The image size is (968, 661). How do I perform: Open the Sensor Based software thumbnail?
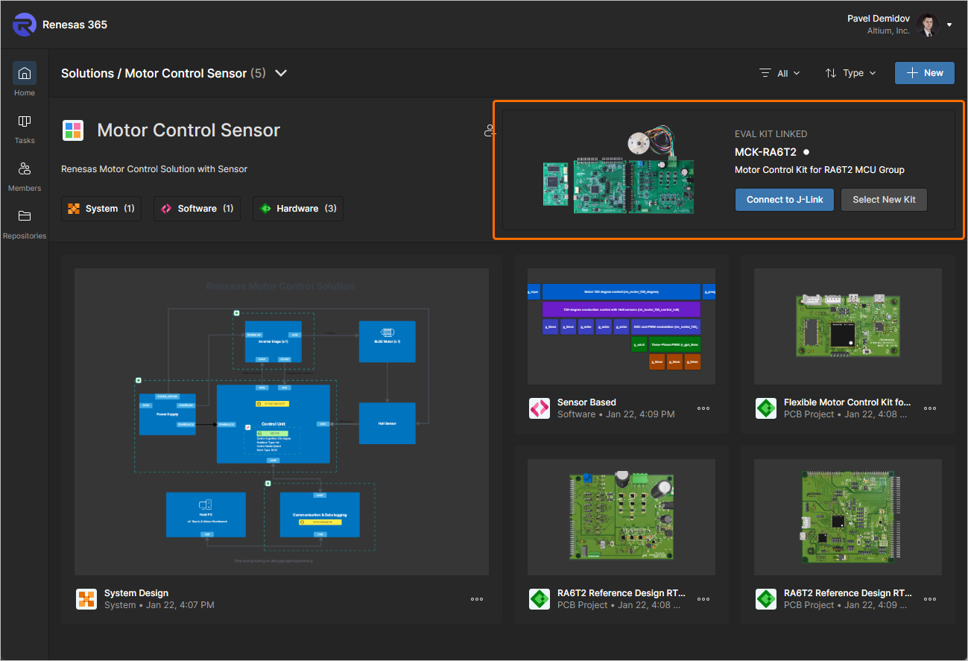pos(621,326)
